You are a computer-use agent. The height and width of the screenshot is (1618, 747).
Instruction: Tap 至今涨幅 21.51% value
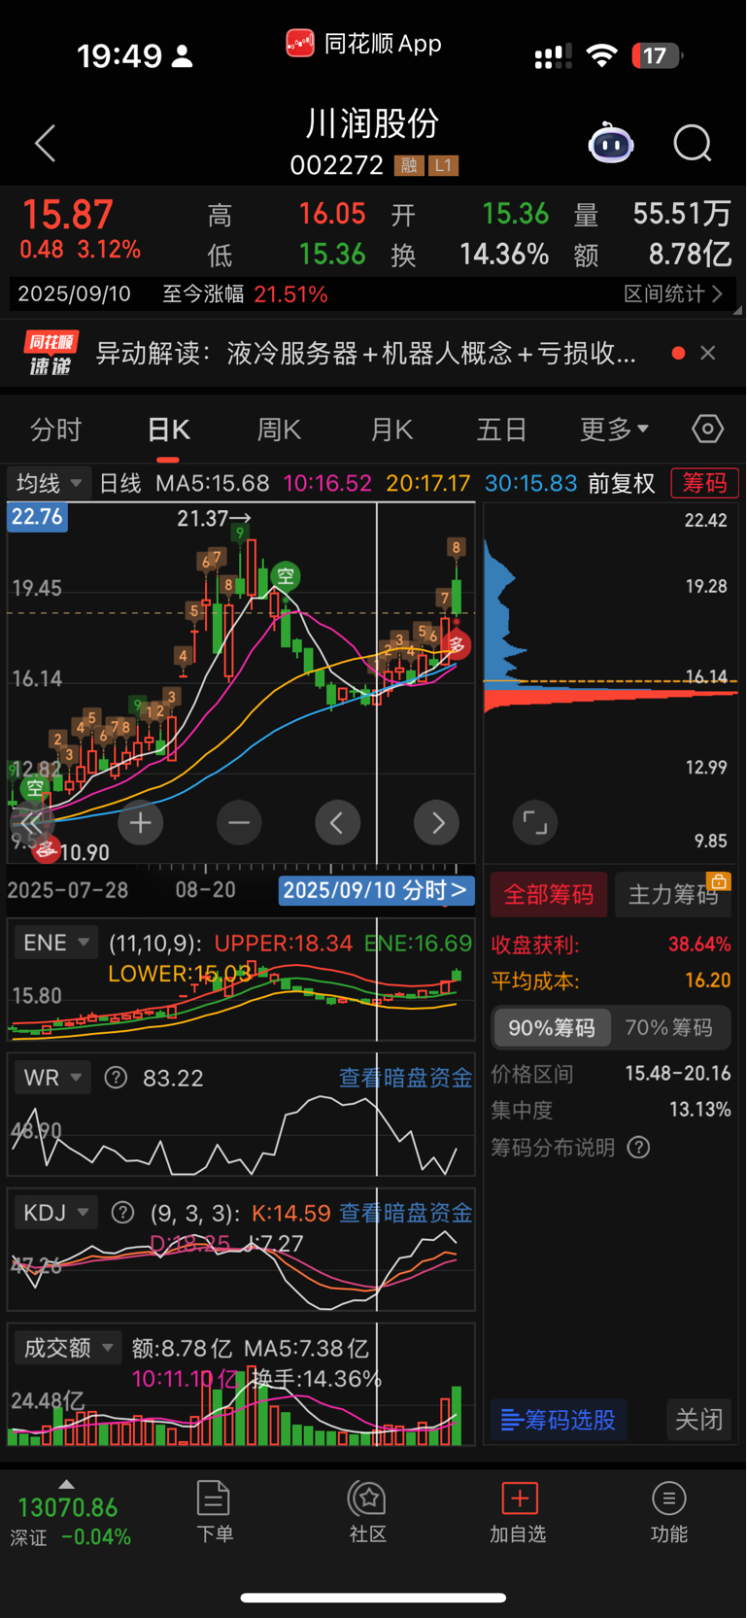pos(290,293)
